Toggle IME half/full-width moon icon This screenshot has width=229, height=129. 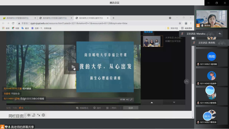34,115
